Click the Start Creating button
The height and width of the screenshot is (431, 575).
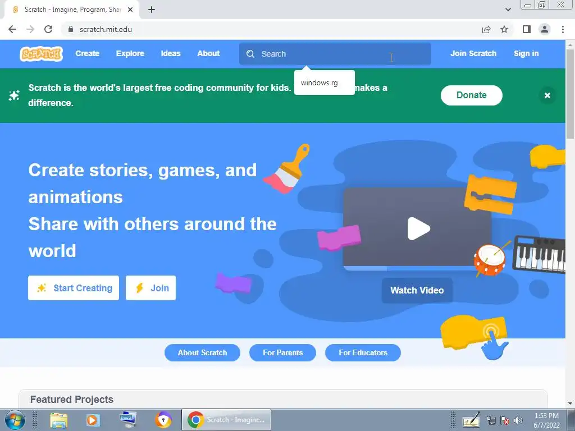(74, 288)
